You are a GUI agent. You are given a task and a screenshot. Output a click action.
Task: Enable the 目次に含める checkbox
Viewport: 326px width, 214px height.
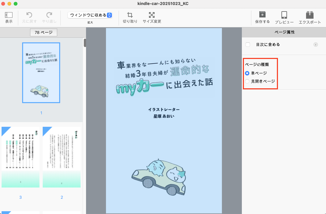coord(248,45)
